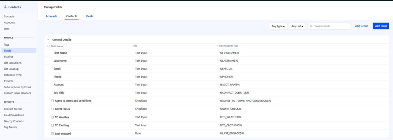Screen dimensions: 393x140
Task: Open Lists in the sidebar
Action: (x=7, y=29)
